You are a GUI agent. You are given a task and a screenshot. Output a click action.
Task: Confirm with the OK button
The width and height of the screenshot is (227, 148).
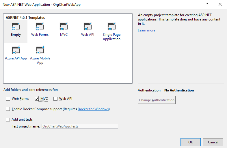pyautogui.click(x=191, y=142)
